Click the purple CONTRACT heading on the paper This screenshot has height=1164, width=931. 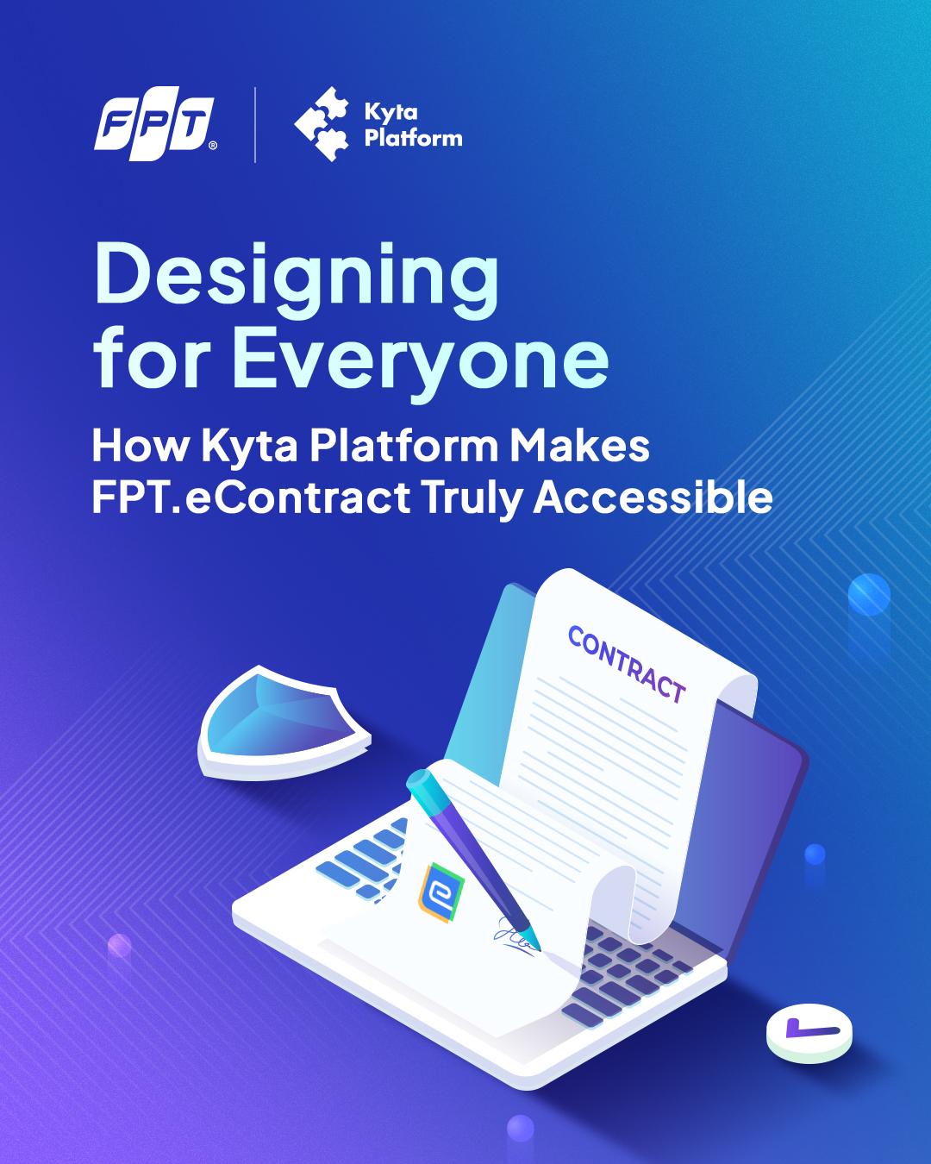(627, 663)
